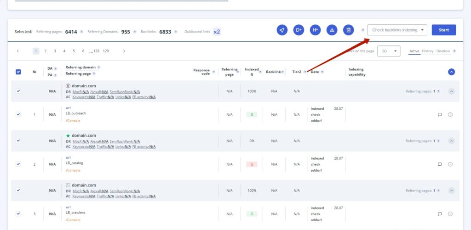471x230 pixels.
Task: Open the links-on-page dropdown showing 50
Action: point(389,51)
